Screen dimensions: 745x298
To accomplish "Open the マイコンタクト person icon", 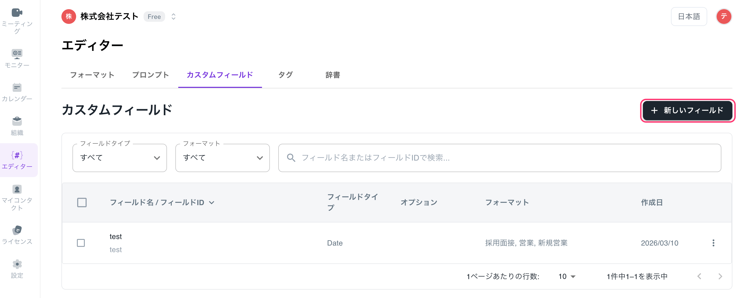I will click(17, 189).
